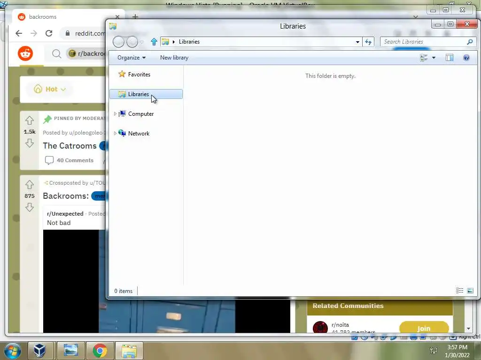Screen dimensions: 481x360
Task: Click Chrome's back arrow button
Action: pyautogui.click(x=19, y=33)
